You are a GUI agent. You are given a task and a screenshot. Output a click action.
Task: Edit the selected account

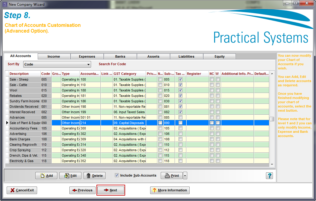(70, 176)
